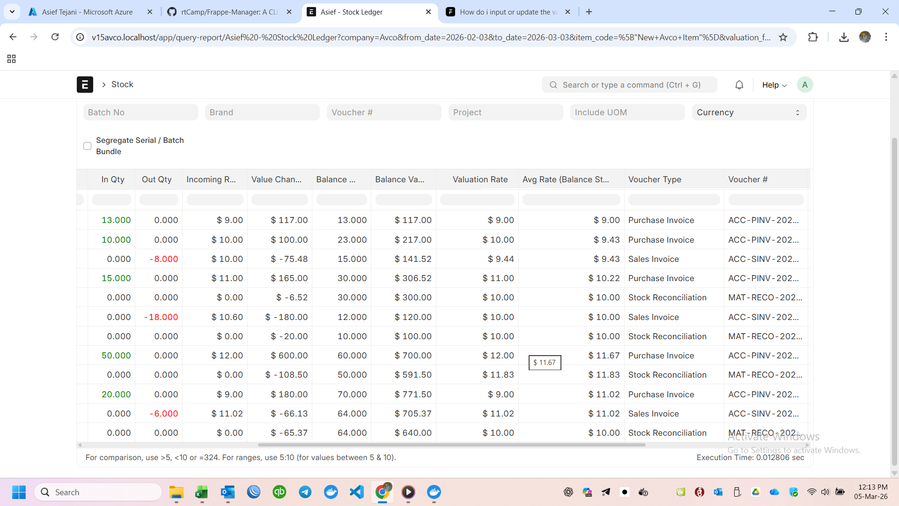Click the ERPNext home logo icon
Screen dimensions: 899x506
pyautogui.click(x=85, y=85)
